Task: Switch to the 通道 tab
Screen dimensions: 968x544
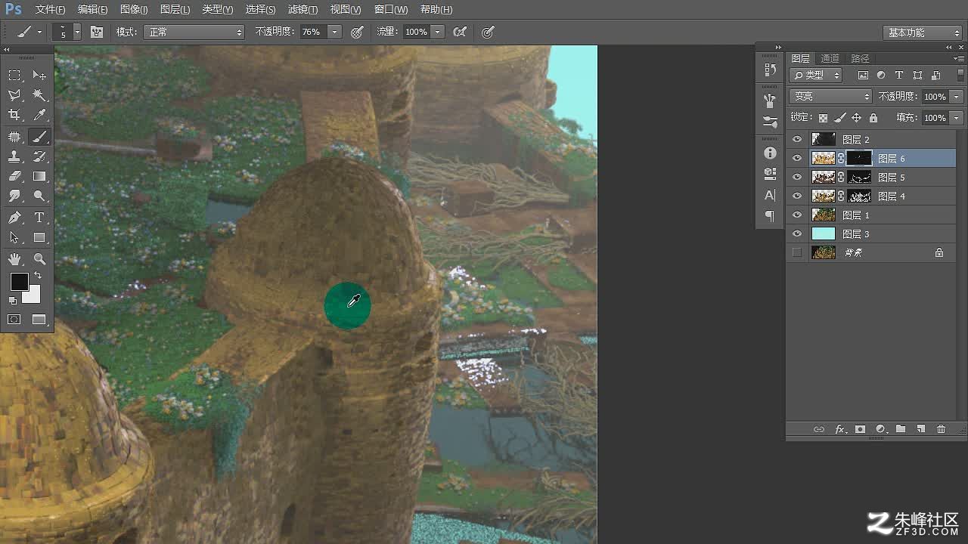Action: (830, 58)
